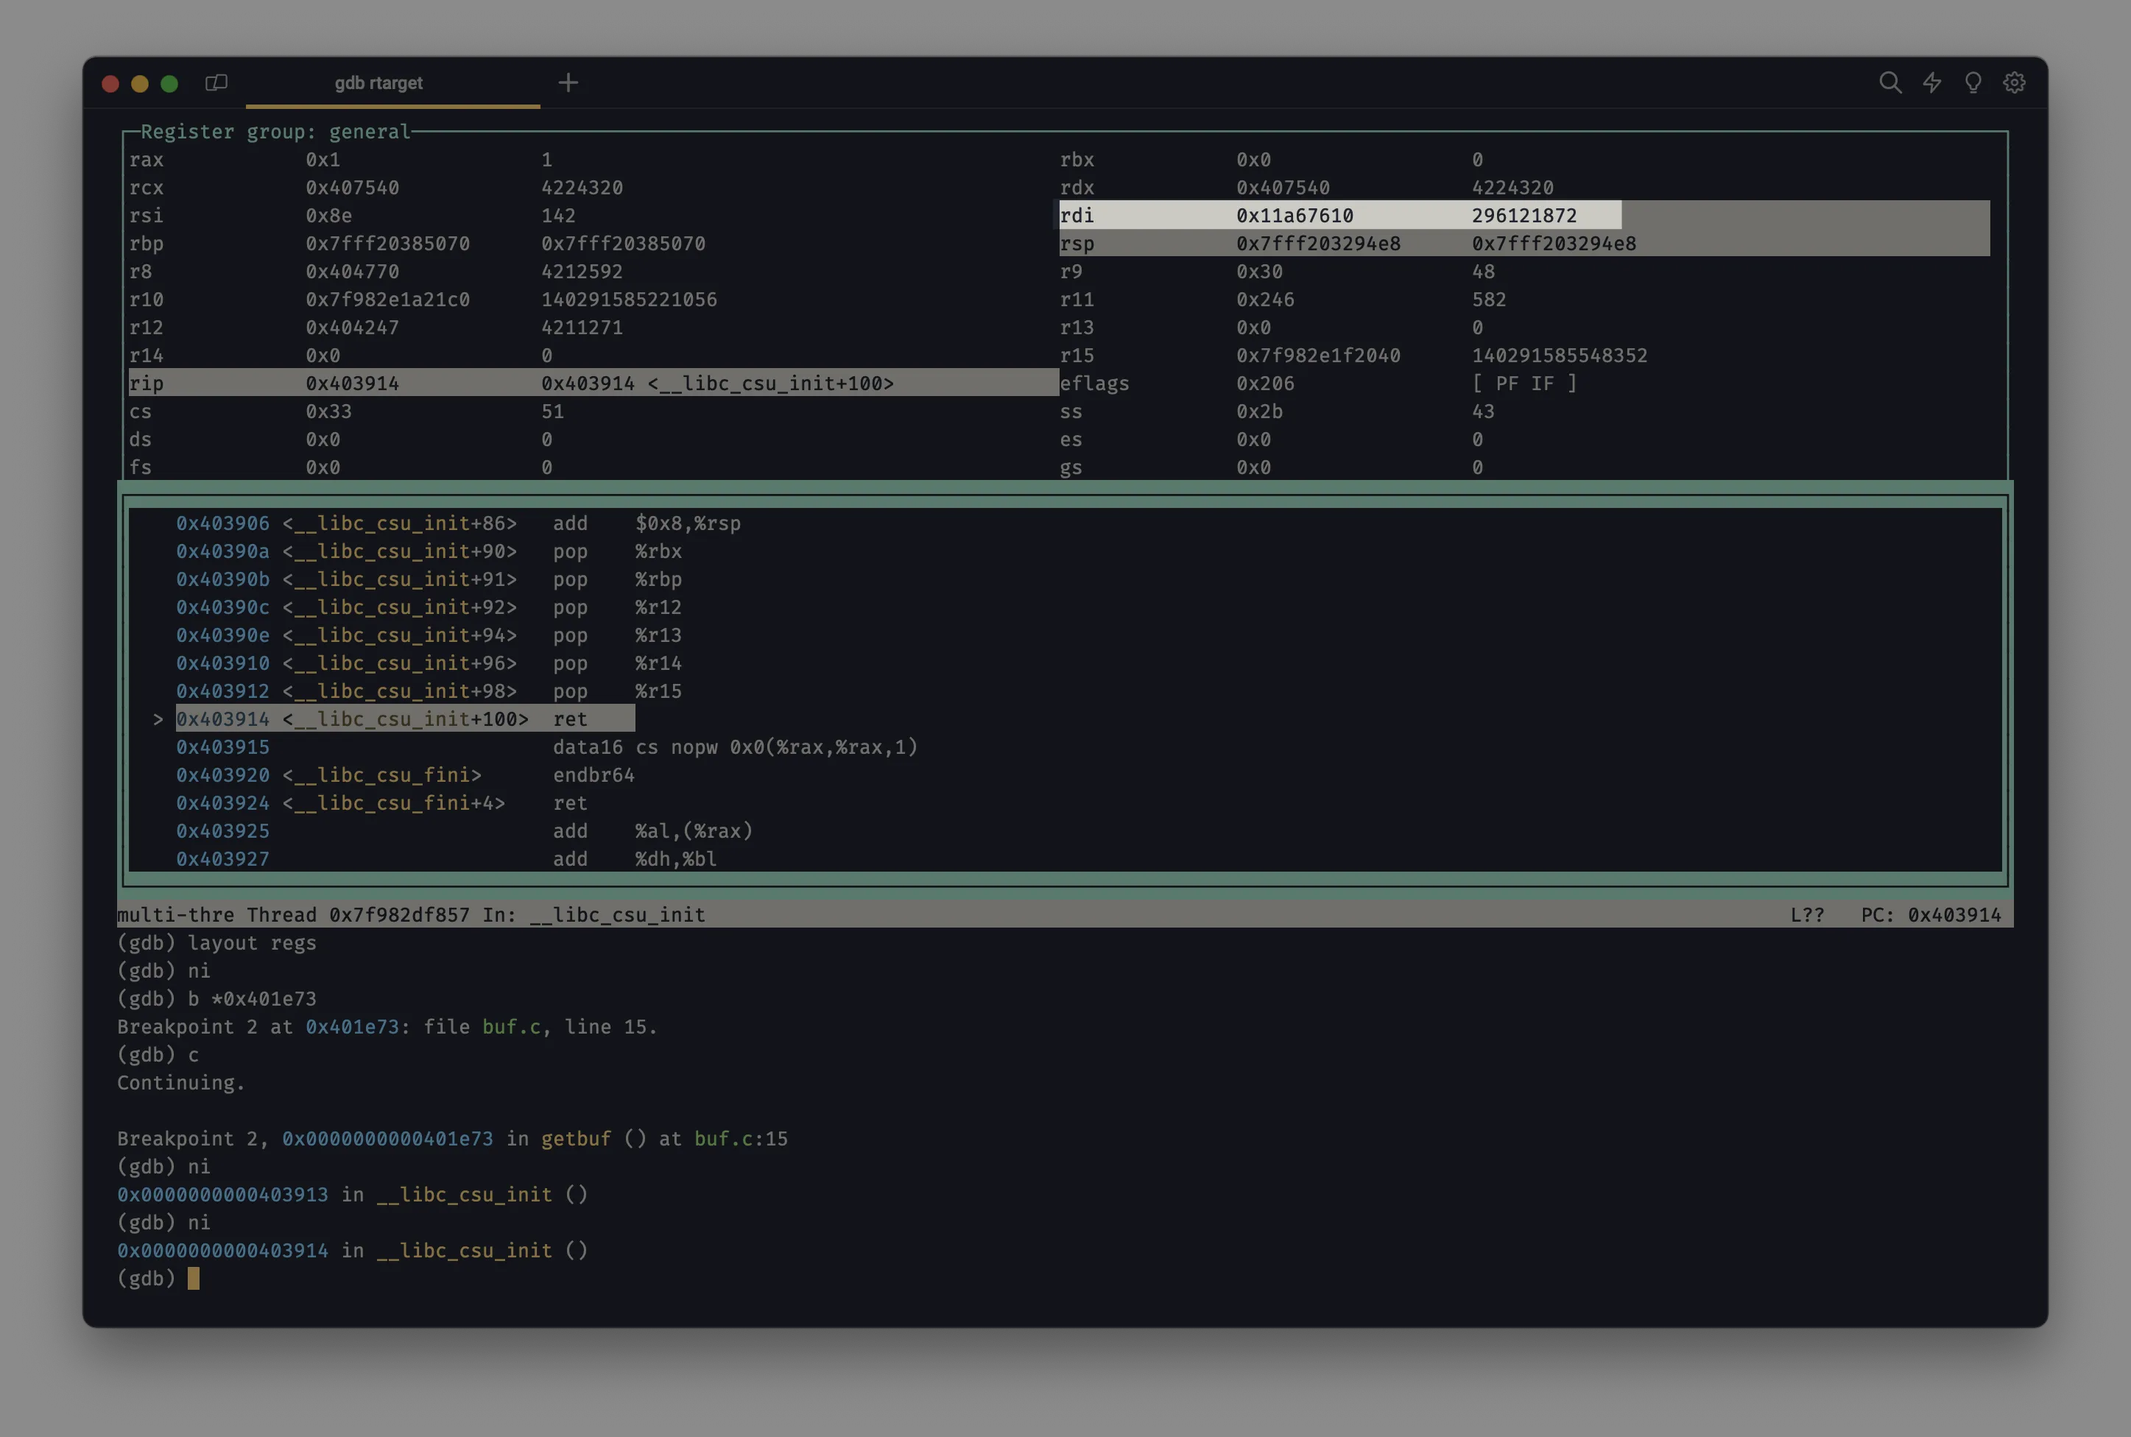Click the endbr64 at __libc_csu_fini
This screenshot has height=1437, width=2131.
click(x=593, y=775)
